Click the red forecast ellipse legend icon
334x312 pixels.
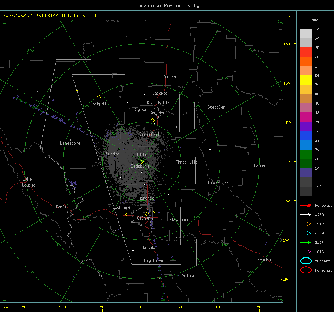[306, 270]
